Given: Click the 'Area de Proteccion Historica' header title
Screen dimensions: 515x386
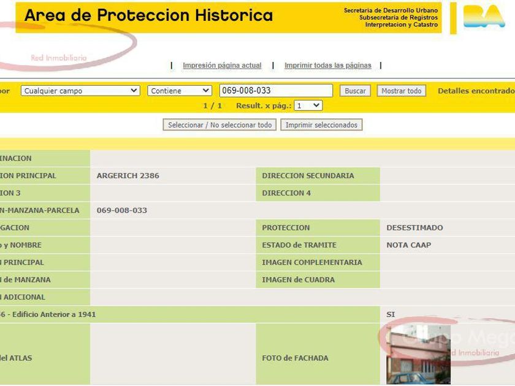Looking at the screenshot, I should point(148,15).
